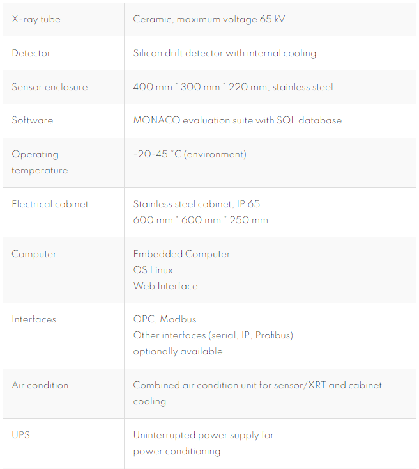Screen dimensions: 419x469
Task: Click Combined air condition unit description
Action: click(257, 393)
